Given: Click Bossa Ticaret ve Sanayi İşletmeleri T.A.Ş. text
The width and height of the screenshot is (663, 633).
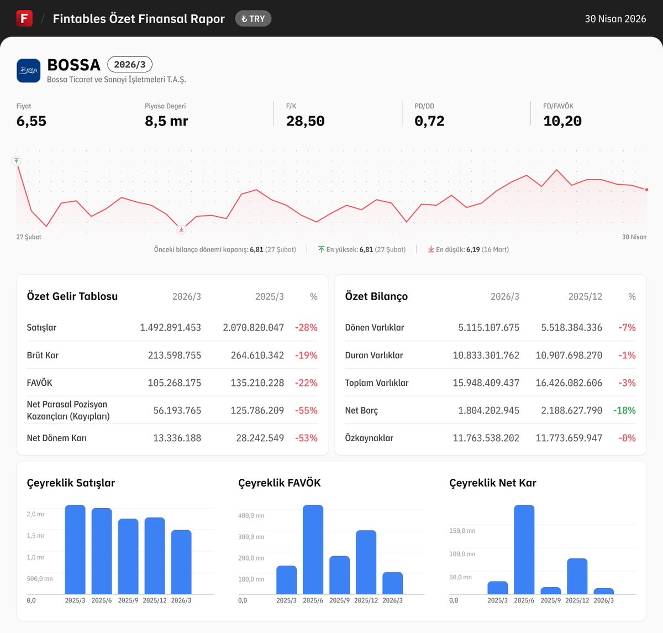Looking at the screenshot, I should pos(117,80).
